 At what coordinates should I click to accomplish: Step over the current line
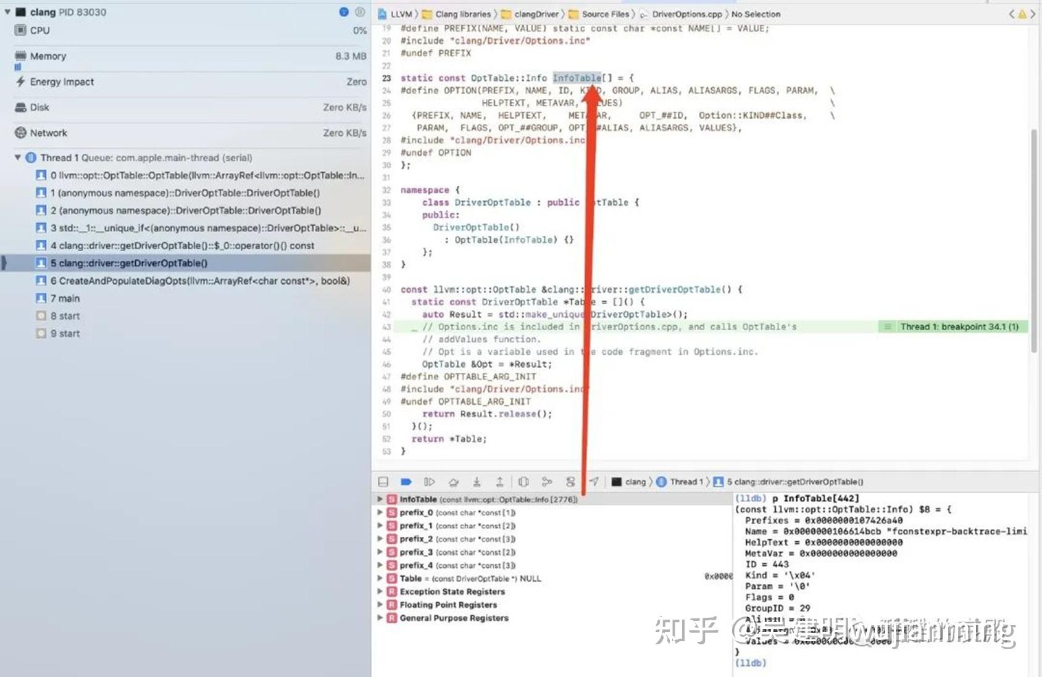(x=453, y=482)
